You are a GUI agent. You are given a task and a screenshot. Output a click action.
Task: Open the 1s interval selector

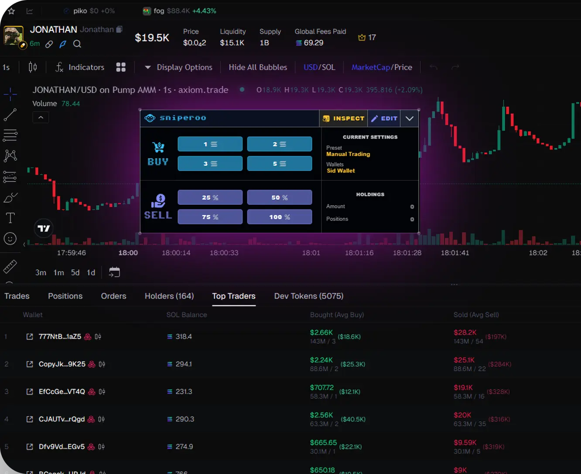pos(6,67)
